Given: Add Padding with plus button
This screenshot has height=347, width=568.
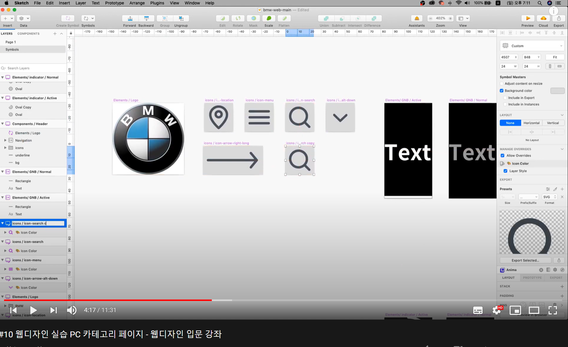Looking at the screenshot, I should point(562,296).
